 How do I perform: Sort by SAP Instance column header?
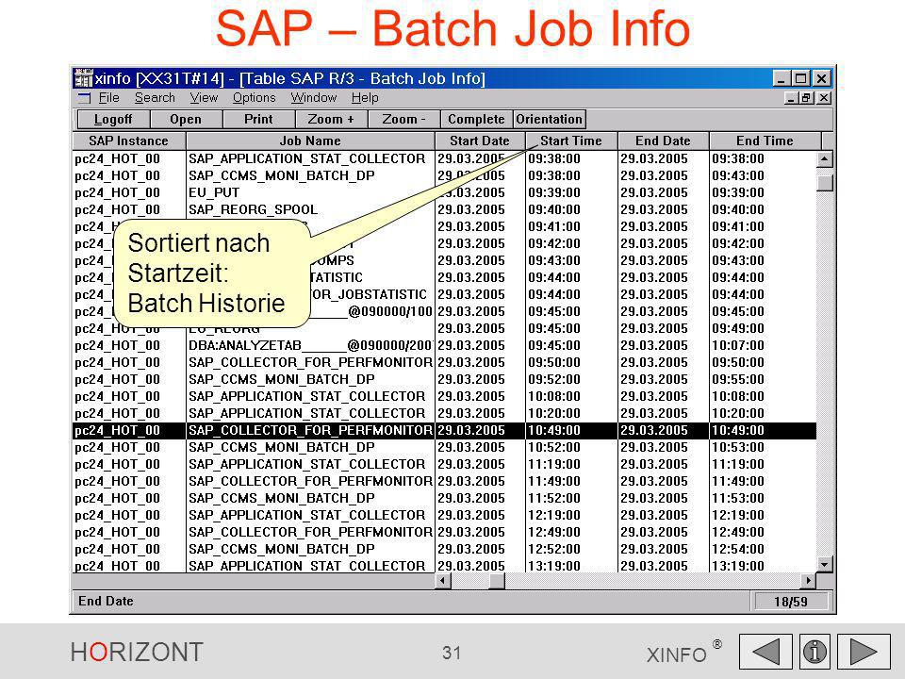(129, 141)
